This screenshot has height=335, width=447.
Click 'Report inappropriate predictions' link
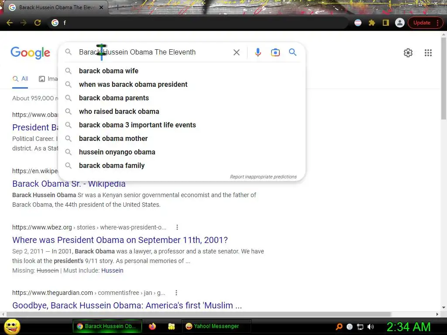[263, 177]
